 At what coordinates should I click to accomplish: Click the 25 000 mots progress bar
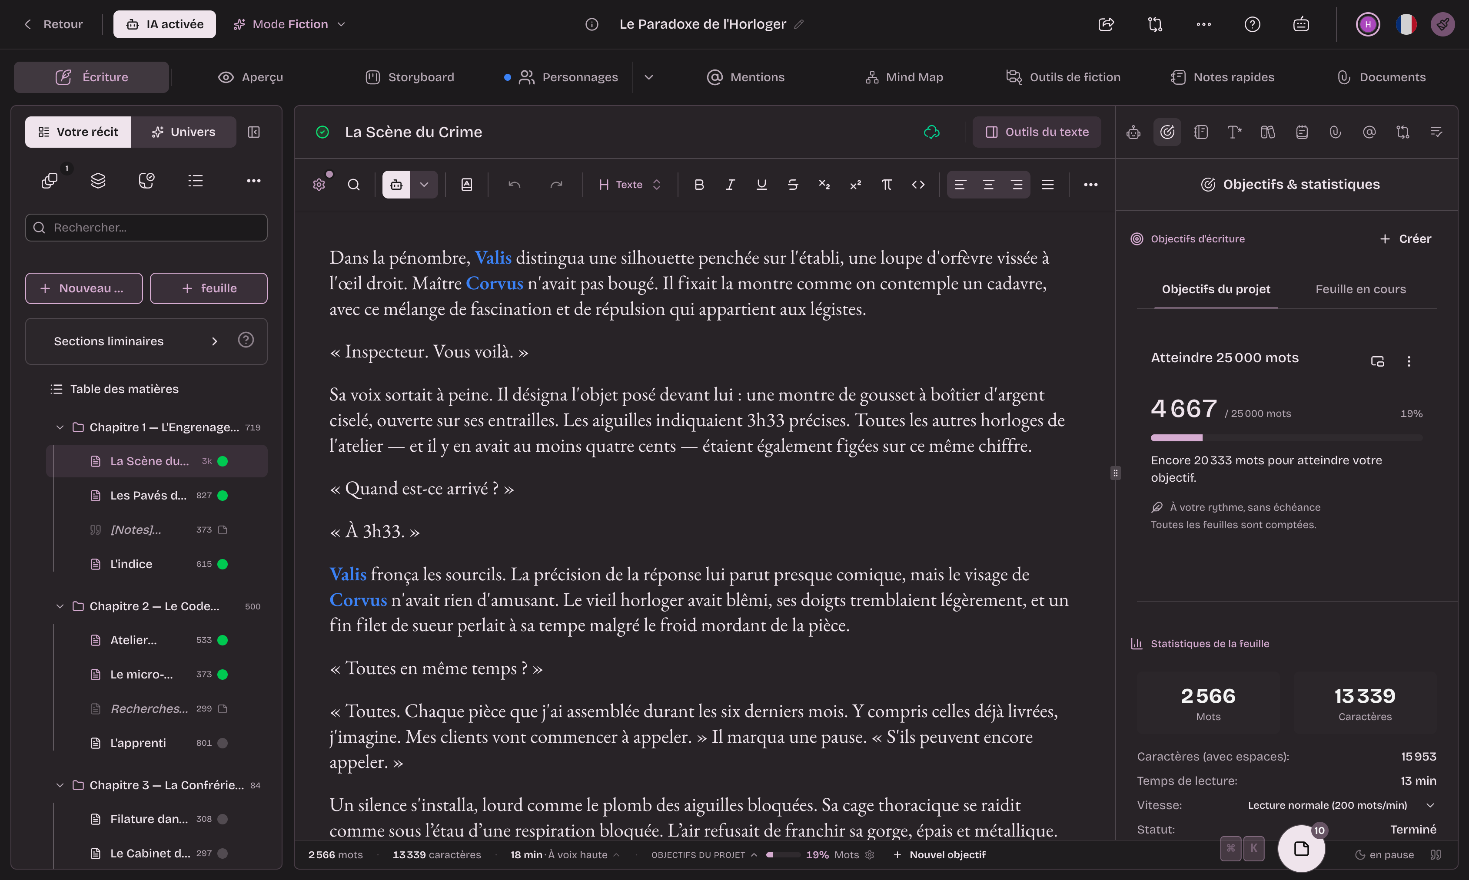click(1286, 438)
